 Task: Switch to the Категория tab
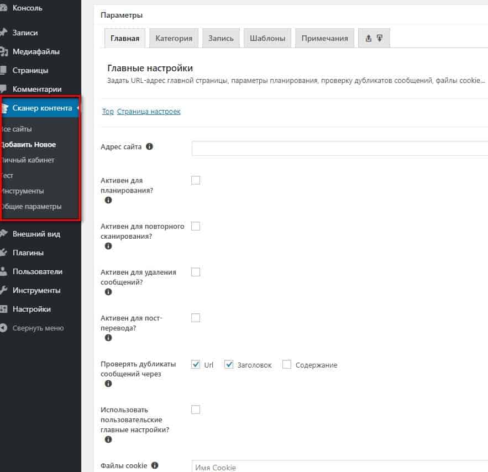tap(174, 38)
